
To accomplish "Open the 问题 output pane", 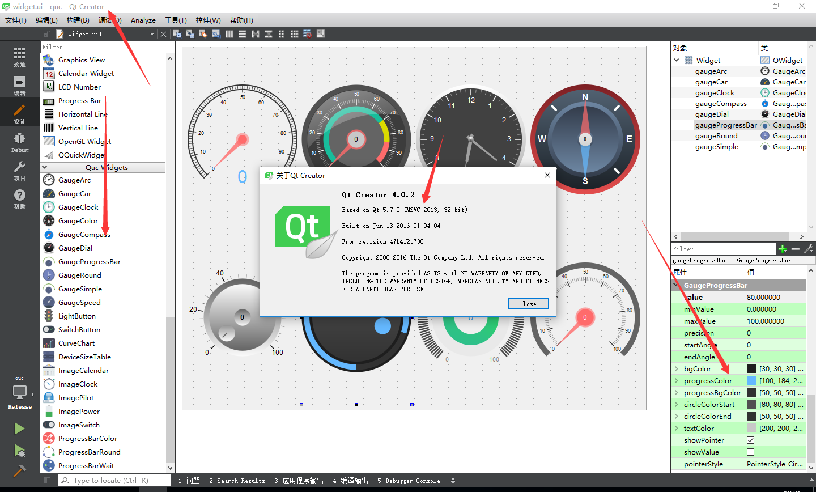I will 189,481.
